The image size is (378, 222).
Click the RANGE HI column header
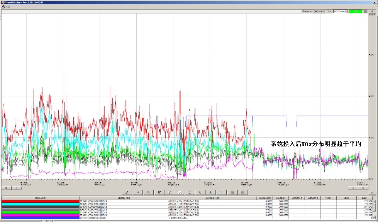[281, 198]
